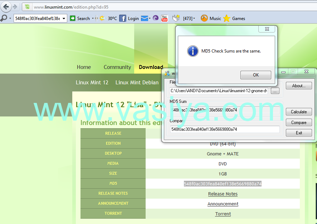Screen dimensions: 317x224
Task: Click the browser forward arrow
Action: pos(15,7)
